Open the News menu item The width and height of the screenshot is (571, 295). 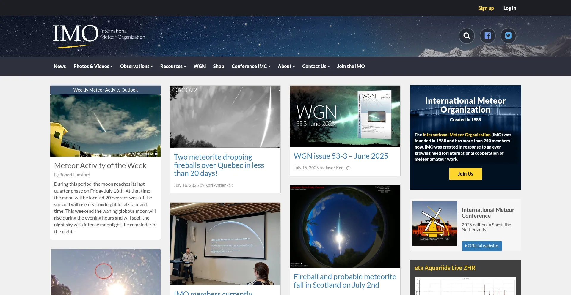[x=60, y=66]
